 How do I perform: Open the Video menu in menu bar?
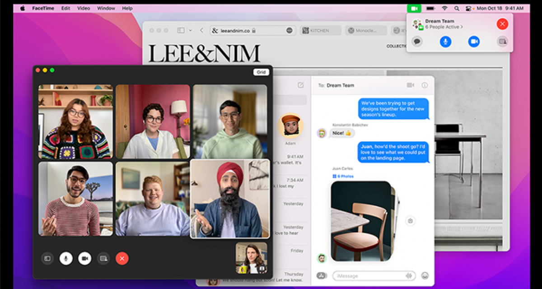[x=84, y=8]
